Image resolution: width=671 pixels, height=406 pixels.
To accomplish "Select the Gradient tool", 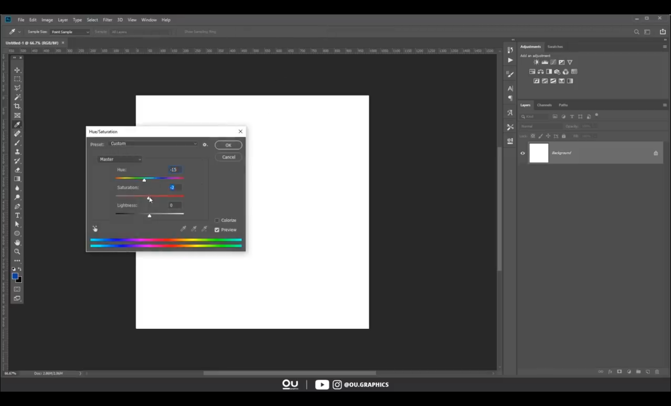I will pos(17,179).
